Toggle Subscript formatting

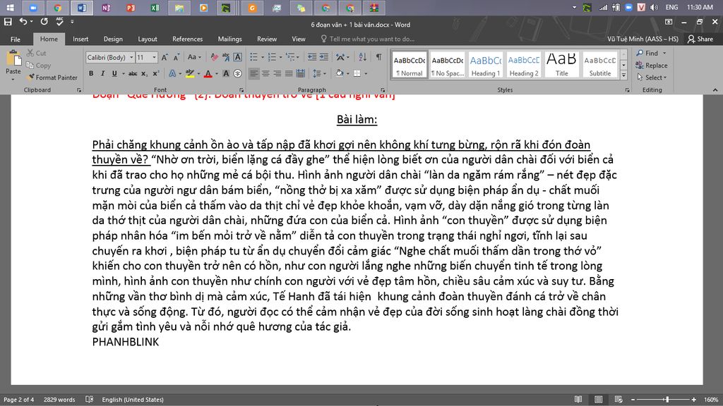point(144,73)
